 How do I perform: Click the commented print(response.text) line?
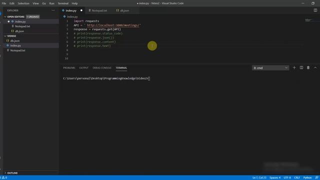tap(92, 46)
